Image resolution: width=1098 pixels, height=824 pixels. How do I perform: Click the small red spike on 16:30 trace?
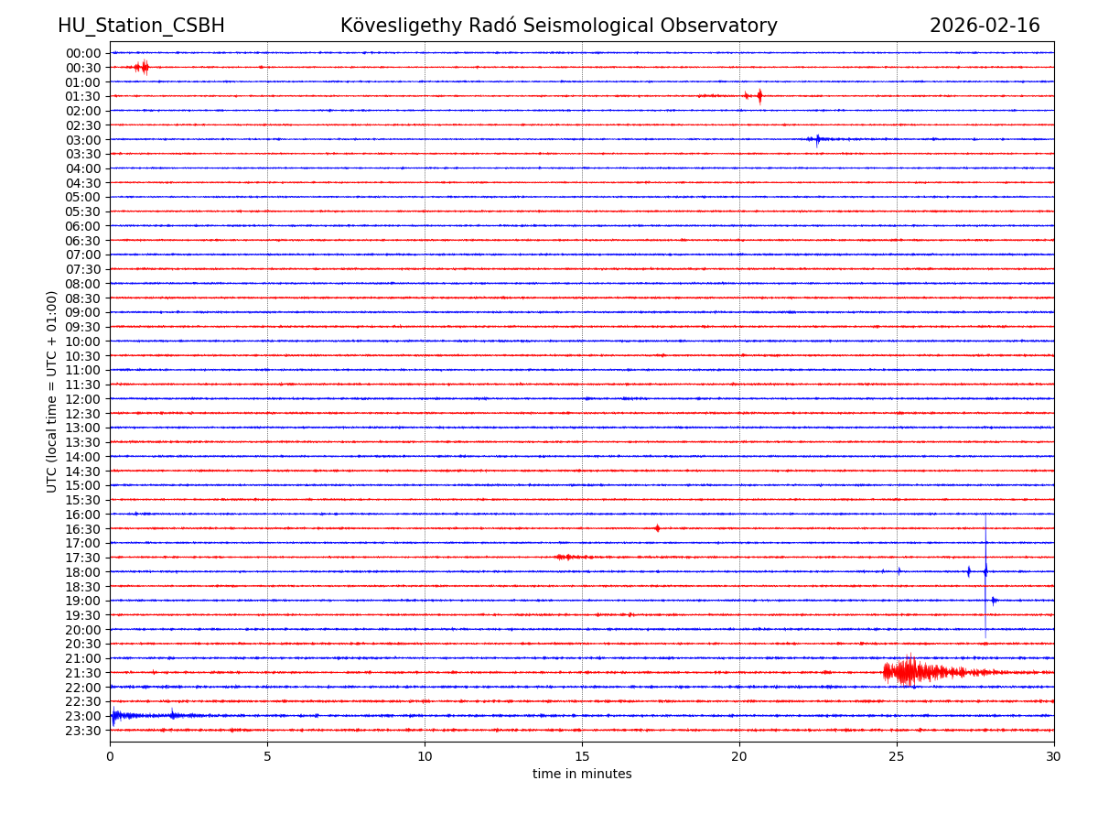pyautogui.click(x=657, y=528)
